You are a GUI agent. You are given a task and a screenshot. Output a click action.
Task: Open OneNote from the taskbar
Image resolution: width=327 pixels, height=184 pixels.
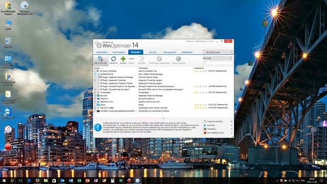click(x=96, y=180)
